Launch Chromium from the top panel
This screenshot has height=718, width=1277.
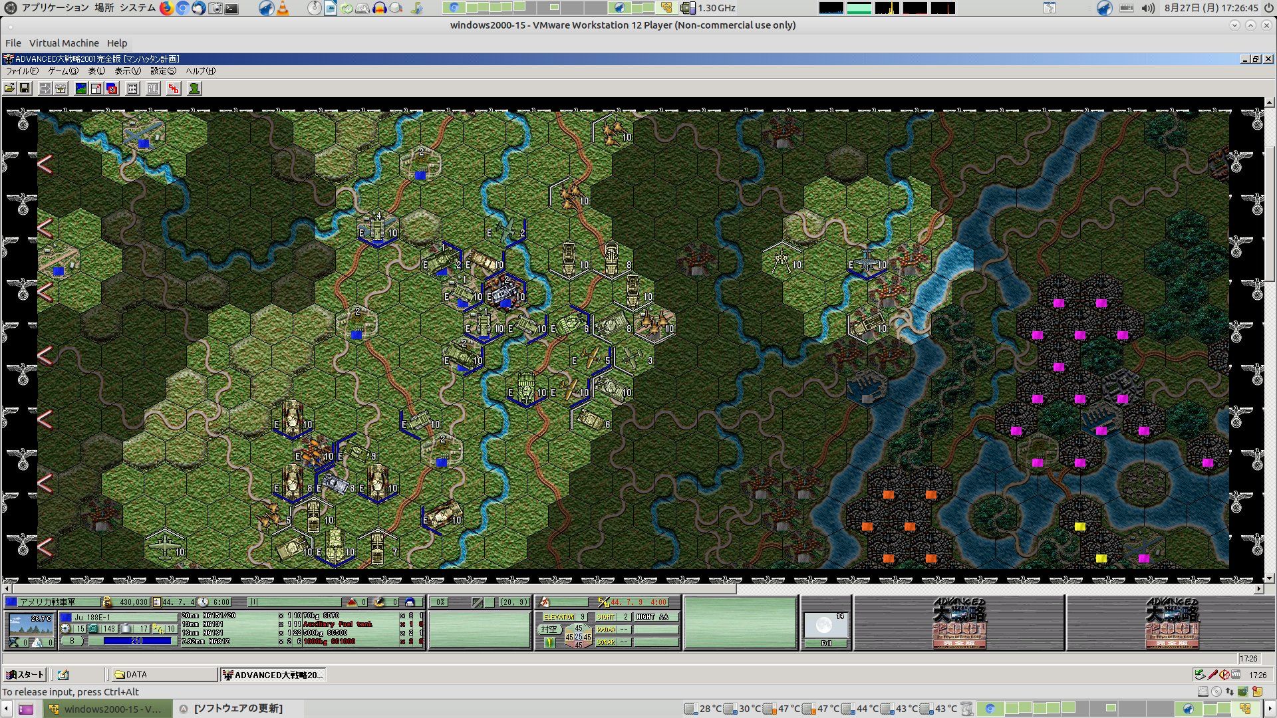coord(182,8)
